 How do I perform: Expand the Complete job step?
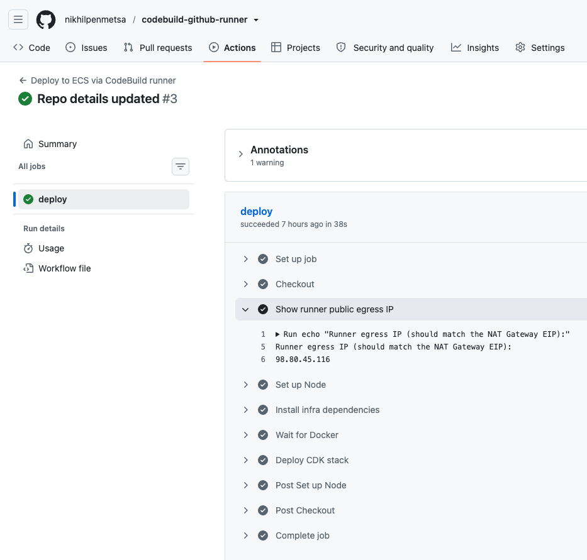pos(245,535)
